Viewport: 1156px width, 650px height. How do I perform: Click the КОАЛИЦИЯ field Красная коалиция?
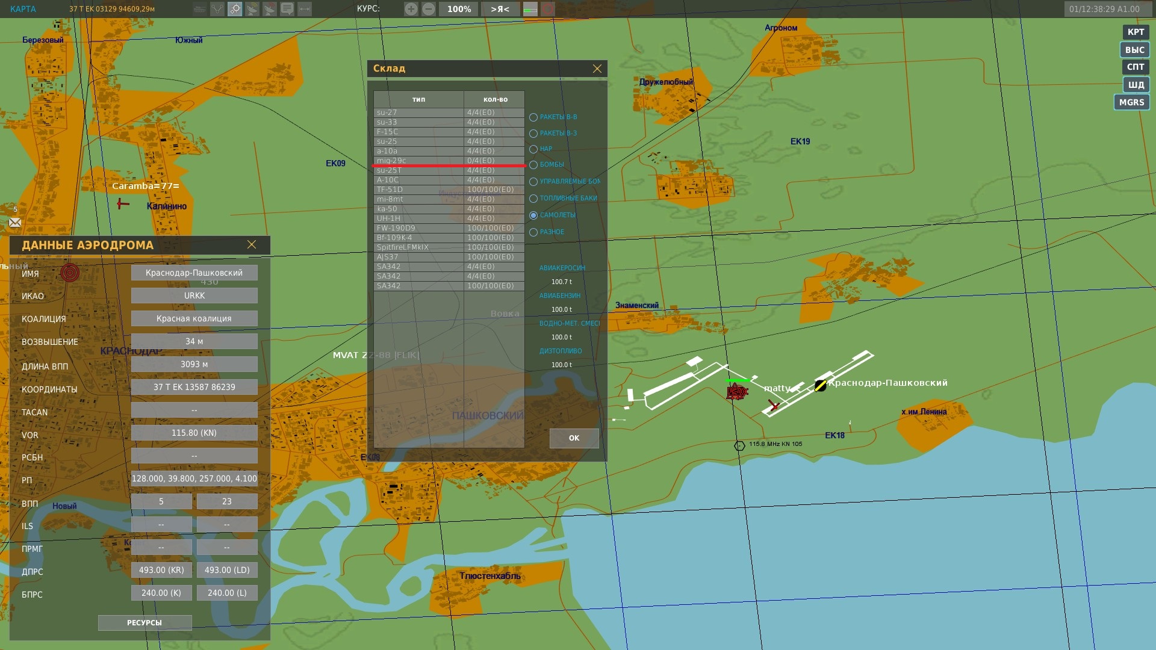point(194,318)
